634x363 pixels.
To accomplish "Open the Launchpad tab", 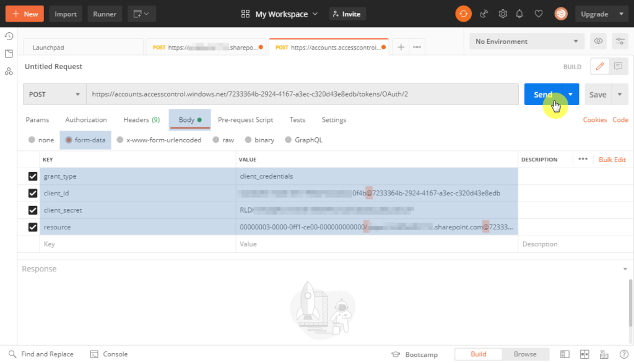I will [x=84, y=47].
